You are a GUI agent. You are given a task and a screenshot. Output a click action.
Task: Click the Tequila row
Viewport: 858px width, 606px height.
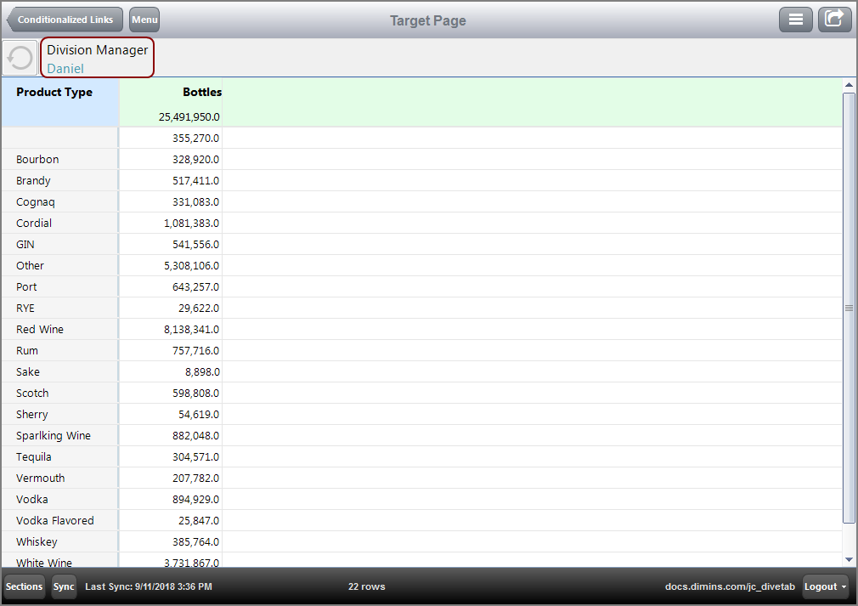[34, 456]
